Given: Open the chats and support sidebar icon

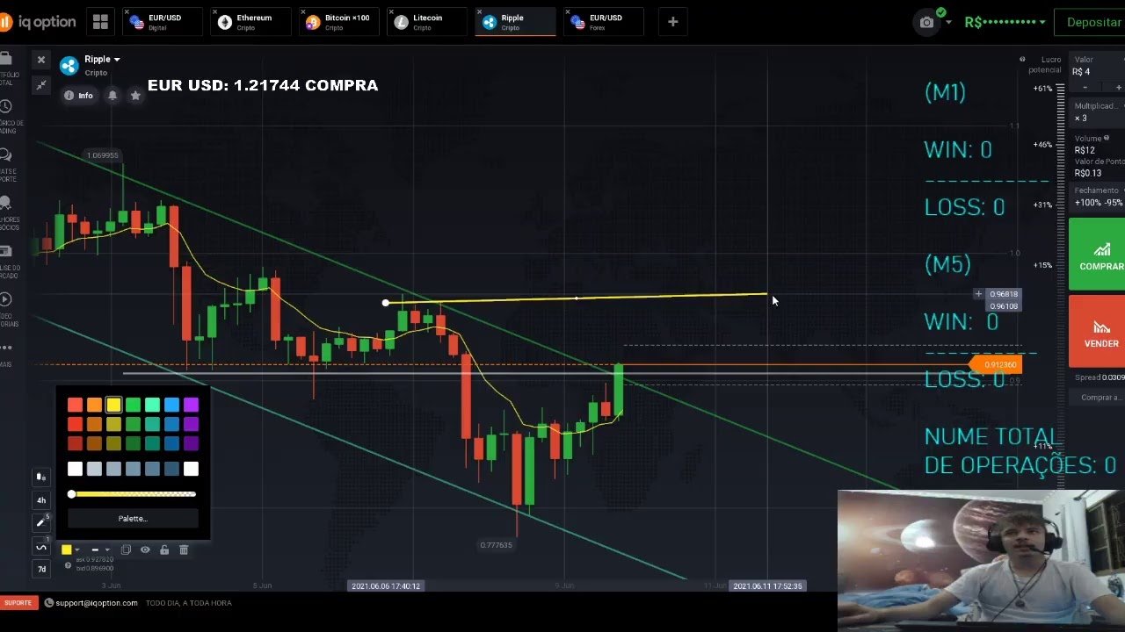Looking at the screenshot, I should pyautogui.click(x=6, y=154).
